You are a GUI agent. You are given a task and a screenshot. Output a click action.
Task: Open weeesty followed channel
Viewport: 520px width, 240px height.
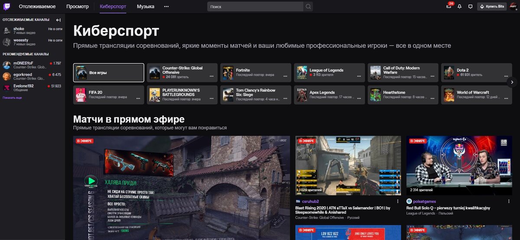(32, 42)
